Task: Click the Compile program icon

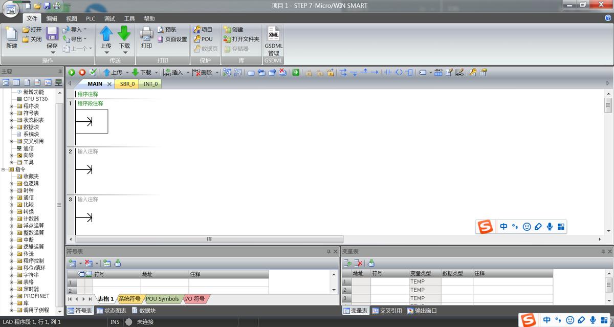Action: (x=92, y=73)
